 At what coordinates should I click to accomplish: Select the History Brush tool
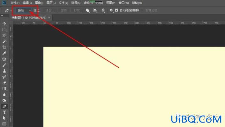tap(4, 77)
